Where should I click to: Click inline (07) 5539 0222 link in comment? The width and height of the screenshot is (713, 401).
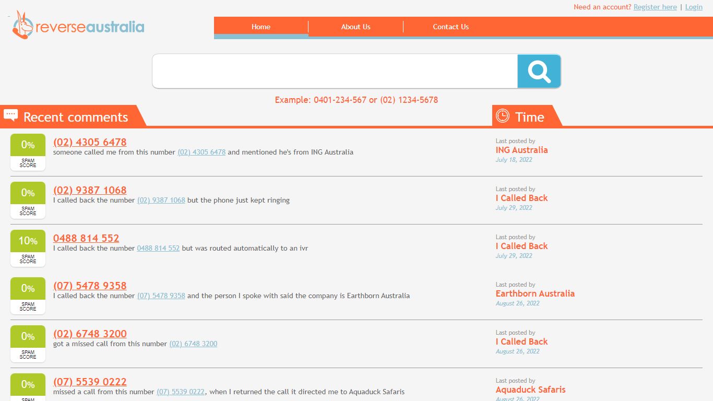coord(181,392)
